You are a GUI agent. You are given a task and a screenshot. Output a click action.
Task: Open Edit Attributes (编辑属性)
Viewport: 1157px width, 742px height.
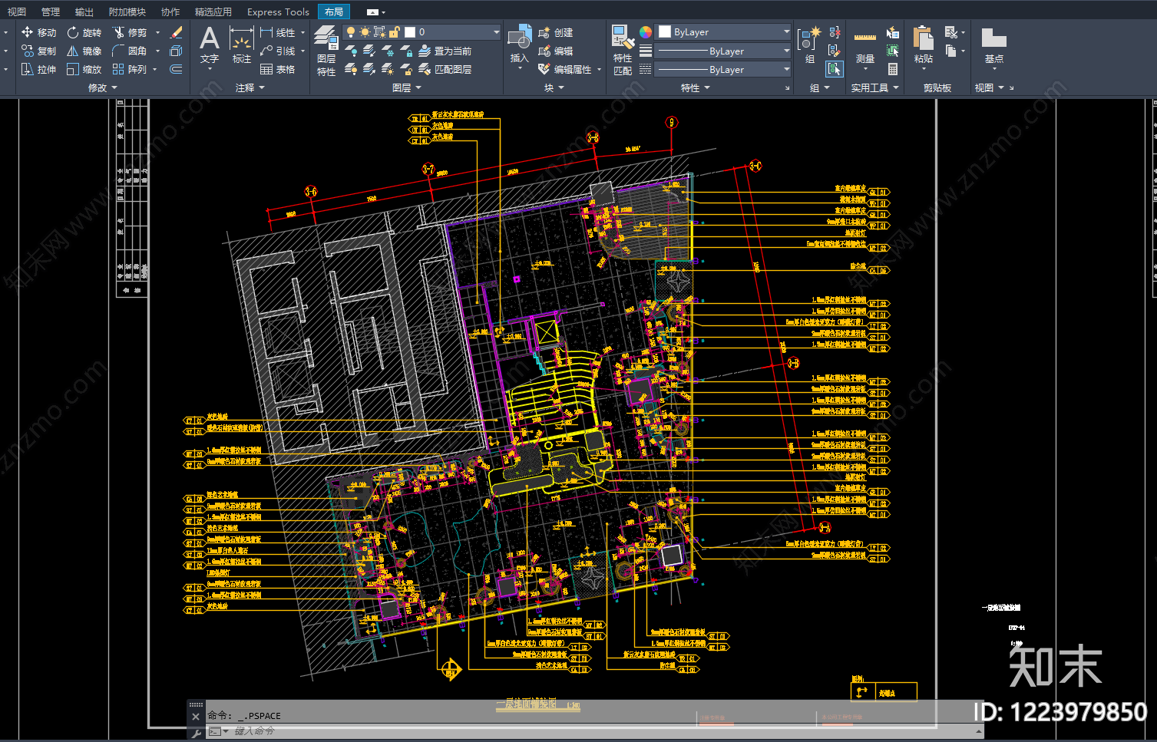point(565,69)
